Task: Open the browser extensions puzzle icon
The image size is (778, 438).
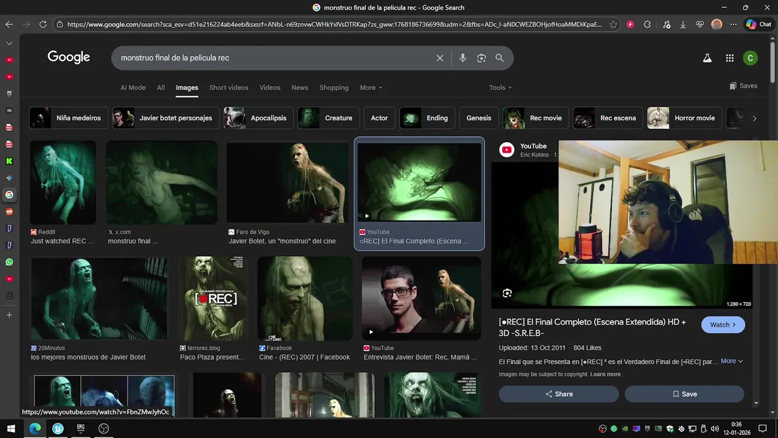Action: [647, 24]
